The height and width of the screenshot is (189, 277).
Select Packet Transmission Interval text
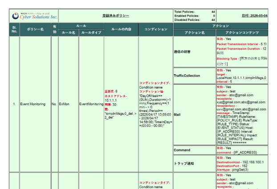coord(242,44)
